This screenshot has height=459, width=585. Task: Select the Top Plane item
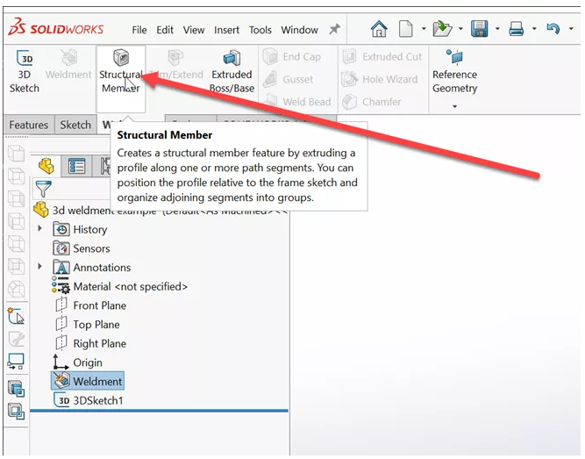coord(88,325)
